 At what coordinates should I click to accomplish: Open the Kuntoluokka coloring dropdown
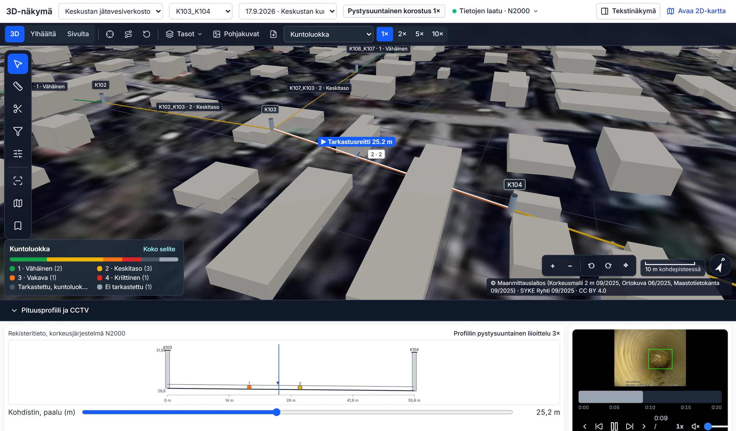pos(329,34)
